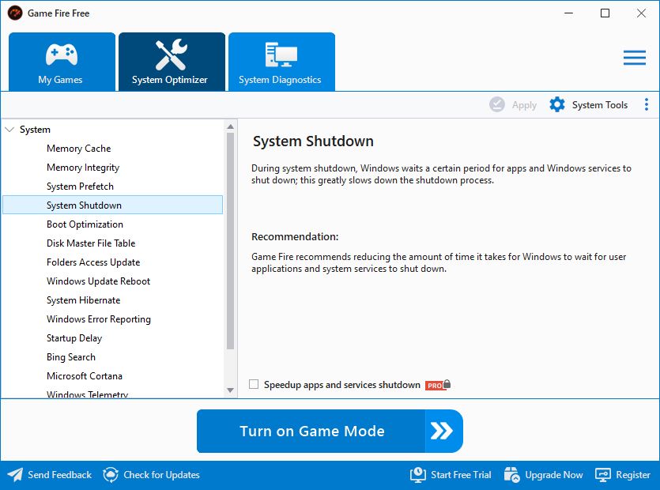The height and width of the screenshot is (490, 660).
Task: Open Start Free Trial link
Action: tap(461, 475)
